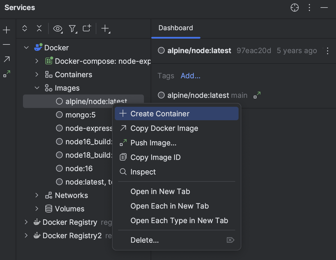The image size is (336, 260).
Task: Click the minus icon in the left sidebar
Action: pos(6,44)
